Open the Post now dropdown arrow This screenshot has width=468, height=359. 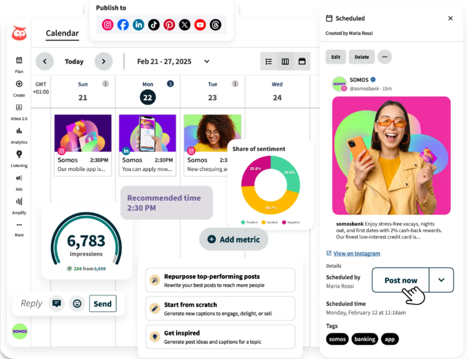pyautogui.click(x=441, y=280)
